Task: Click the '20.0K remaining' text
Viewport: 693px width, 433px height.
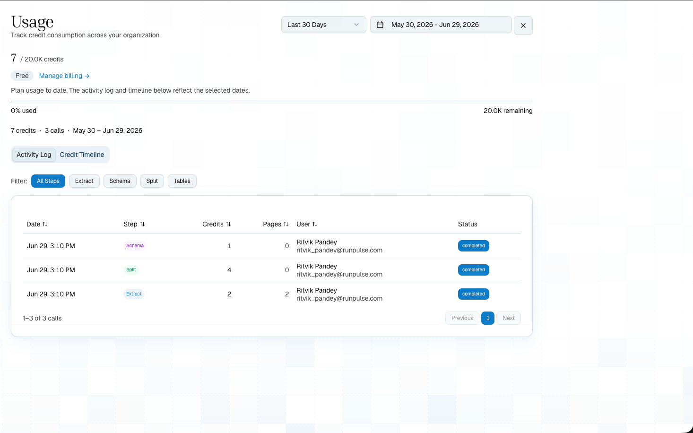Action: 508,111
